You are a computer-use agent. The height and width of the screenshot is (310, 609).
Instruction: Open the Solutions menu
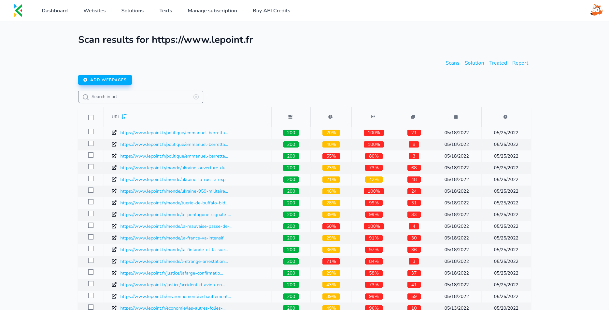(133, 10)
